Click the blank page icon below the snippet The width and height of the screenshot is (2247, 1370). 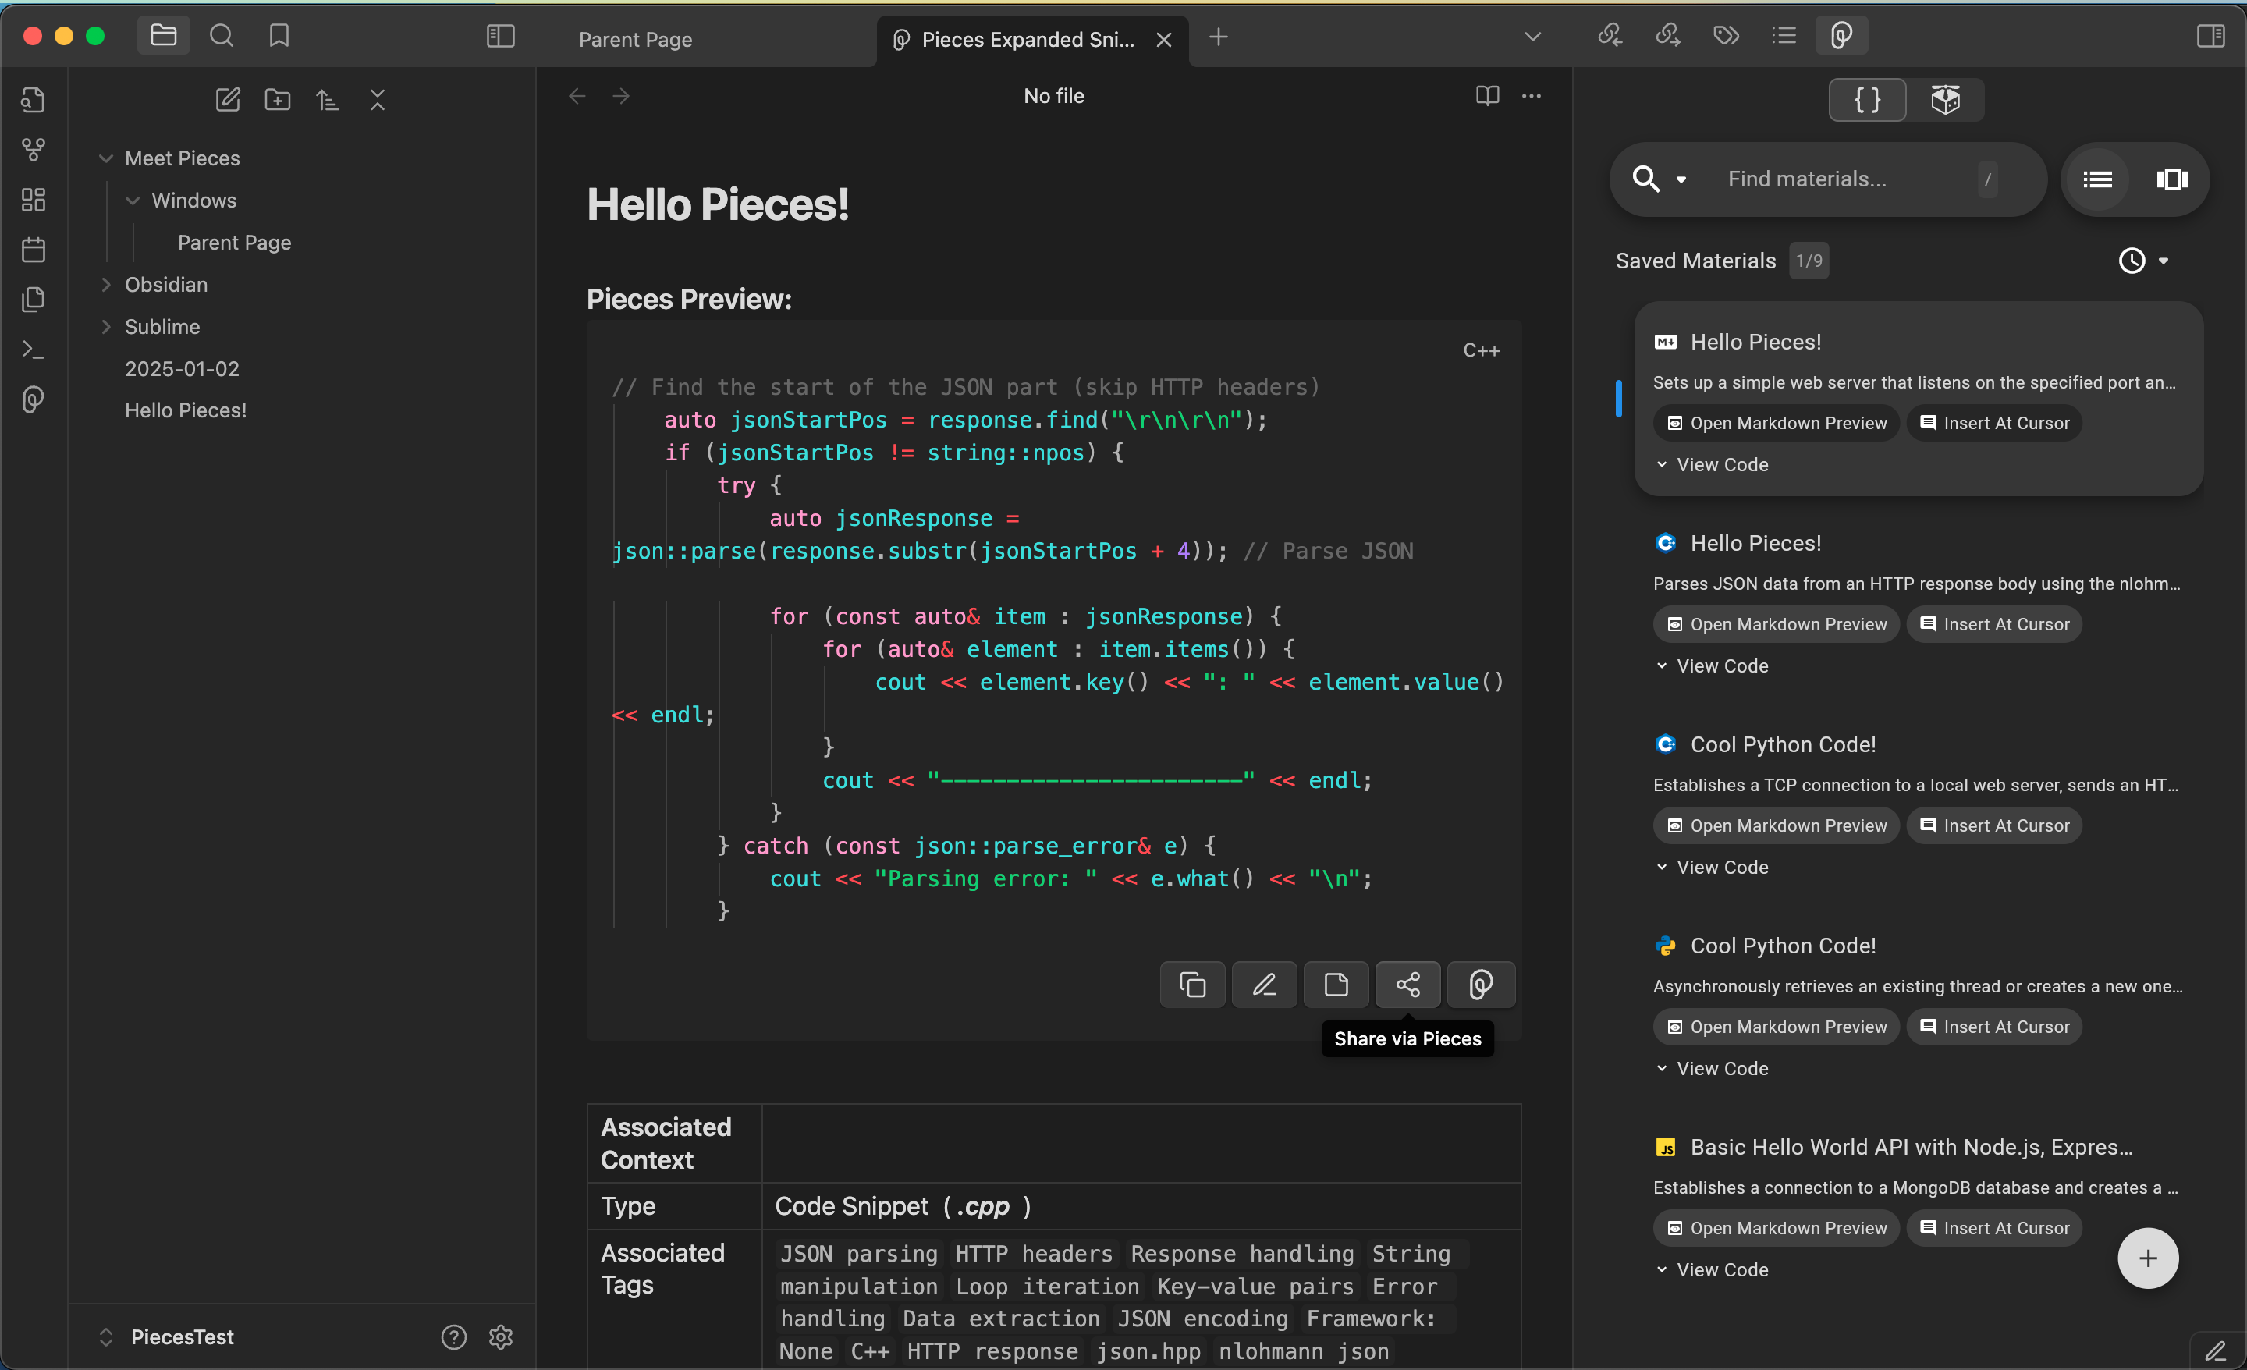[1336, 985]
